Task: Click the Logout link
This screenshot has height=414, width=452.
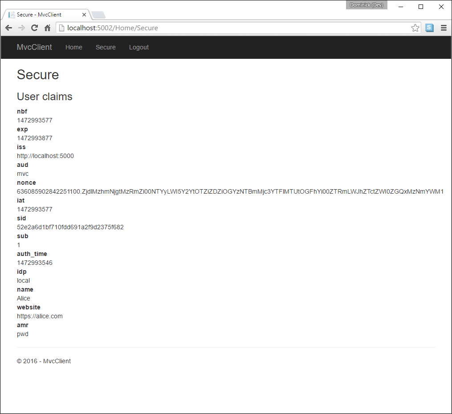Action: pyautogui.click(x=139, y=47)
